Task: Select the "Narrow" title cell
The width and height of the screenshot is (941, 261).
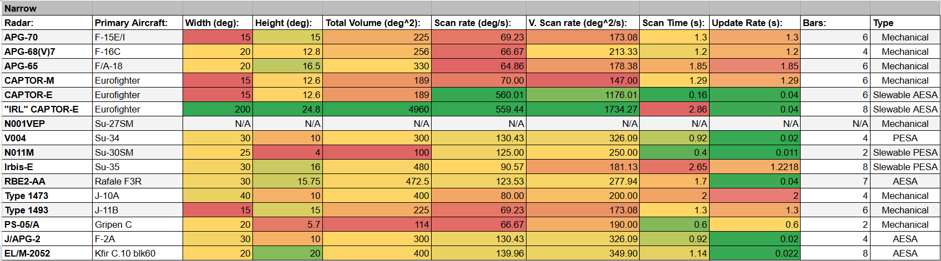Action: pyautogui.click(x=21, y=8)
